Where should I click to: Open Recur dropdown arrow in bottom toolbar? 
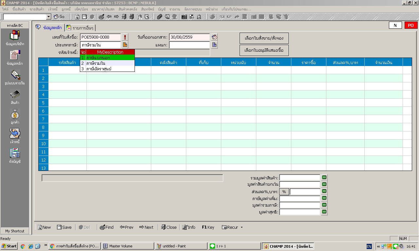pyautogui.click(x=242, y=227)
